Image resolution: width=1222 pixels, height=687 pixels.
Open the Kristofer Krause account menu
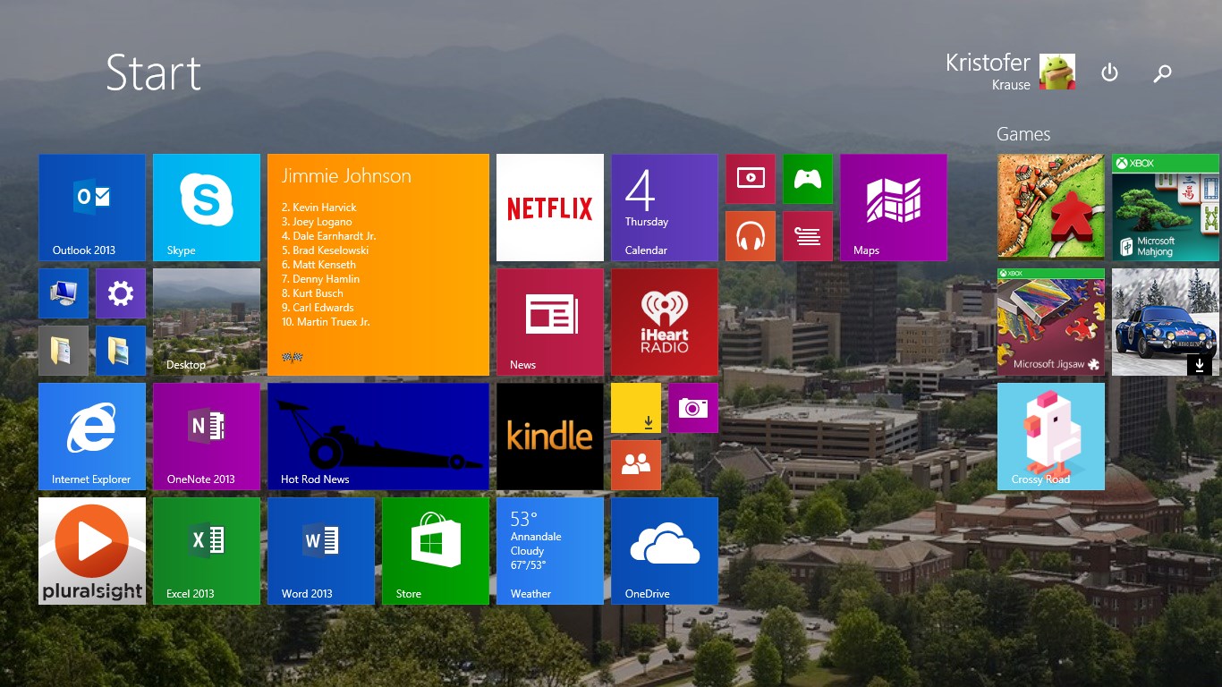click(x=1009, y=72)
